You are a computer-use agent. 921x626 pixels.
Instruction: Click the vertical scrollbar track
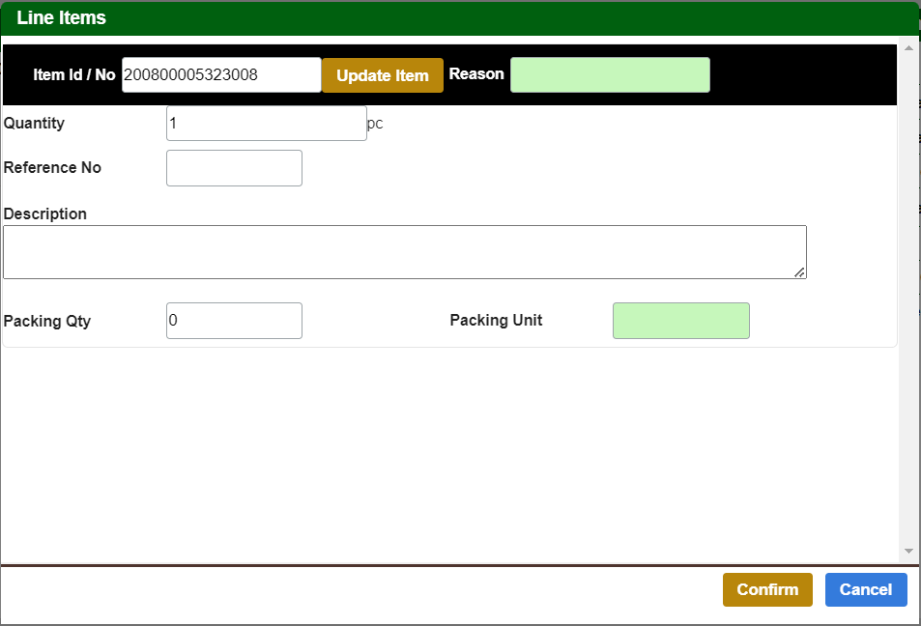[x=909, y=290]
